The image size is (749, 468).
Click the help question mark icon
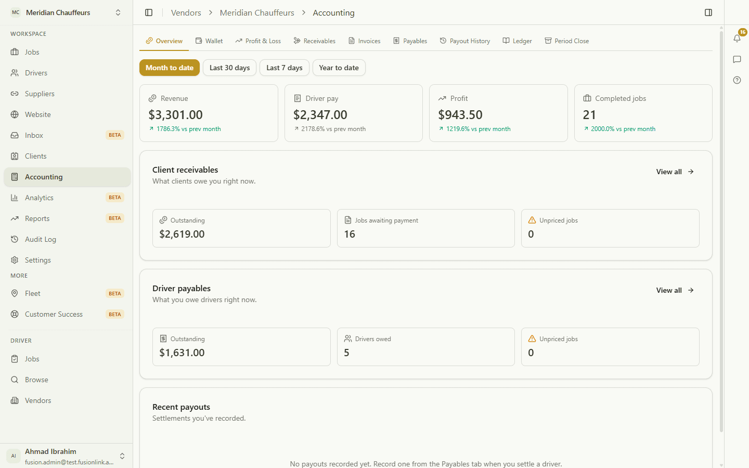click(737, 80)
